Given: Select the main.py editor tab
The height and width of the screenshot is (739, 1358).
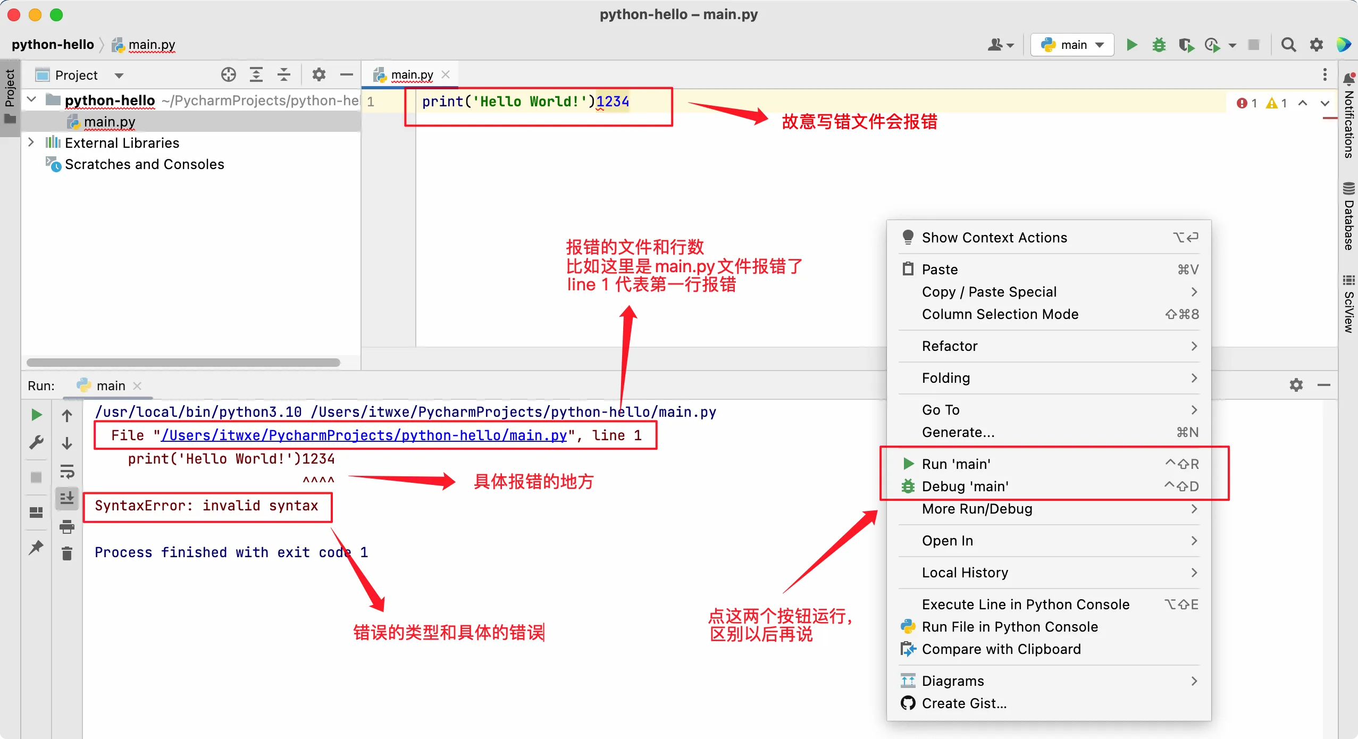Looking at the screenshot, I should click(x=411, y=75).
